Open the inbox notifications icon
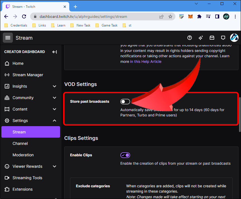241x199 pixels. [x=212, y=38]
